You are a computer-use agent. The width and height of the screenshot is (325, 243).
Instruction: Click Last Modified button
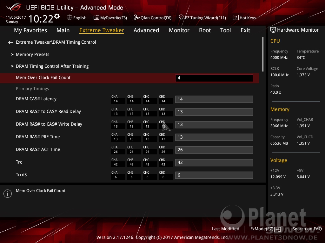[226, 229]
